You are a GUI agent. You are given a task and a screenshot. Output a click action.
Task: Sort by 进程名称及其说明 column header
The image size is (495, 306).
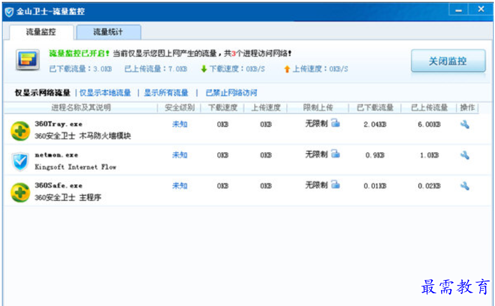click(x=81, y=108)
